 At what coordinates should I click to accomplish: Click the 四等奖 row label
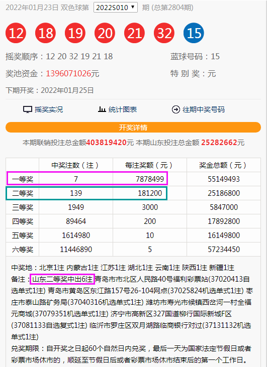tap(23, 221)
